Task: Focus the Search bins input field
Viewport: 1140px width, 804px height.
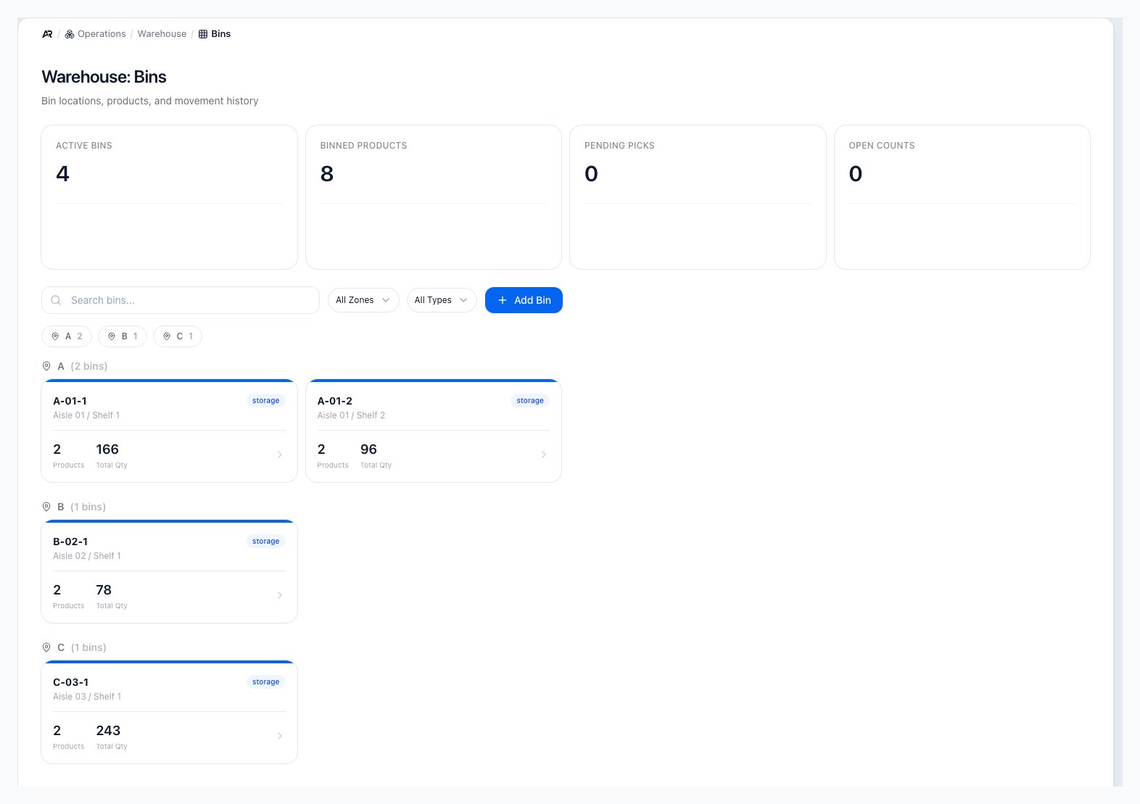Action: [x=181, y=300]
